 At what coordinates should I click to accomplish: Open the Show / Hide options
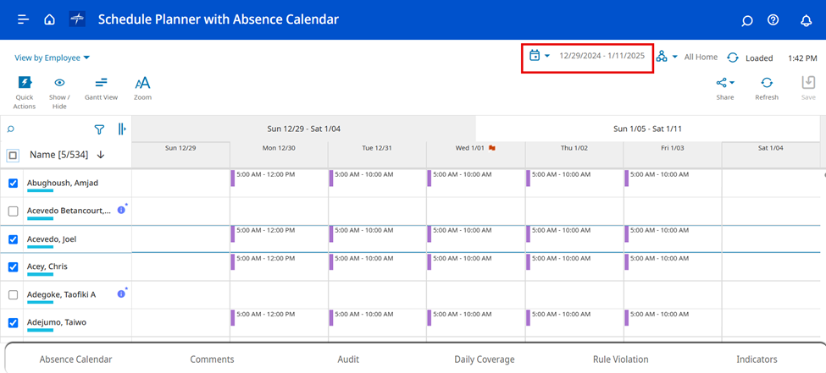click(x=60, y=91)
